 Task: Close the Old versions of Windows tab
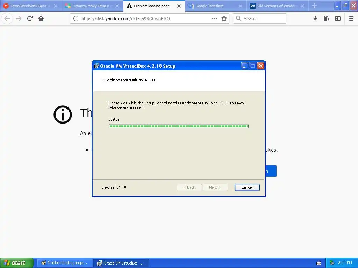pos(302,6)
